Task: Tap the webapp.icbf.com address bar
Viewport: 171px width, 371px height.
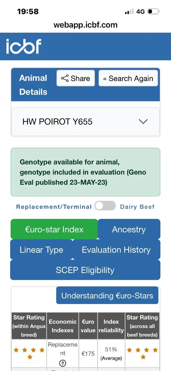Action: 85,25
